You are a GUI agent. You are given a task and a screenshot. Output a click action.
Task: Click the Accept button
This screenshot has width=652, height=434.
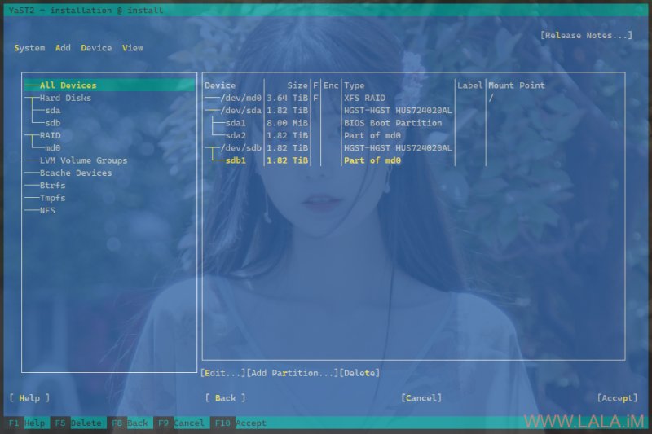(x=618, y=398)
